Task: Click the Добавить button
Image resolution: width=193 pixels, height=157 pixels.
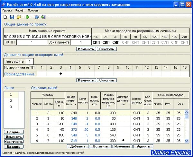Action: pyautogui.click(x=78, y=146)
